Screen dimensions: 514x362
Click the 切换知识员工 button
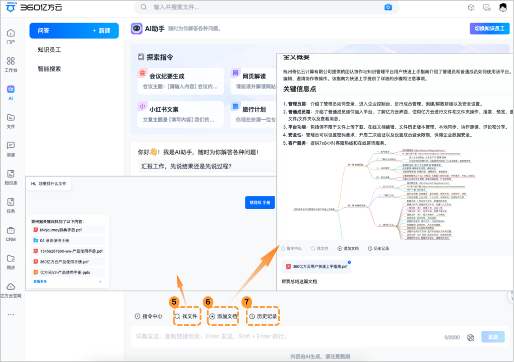click(490, 29)
